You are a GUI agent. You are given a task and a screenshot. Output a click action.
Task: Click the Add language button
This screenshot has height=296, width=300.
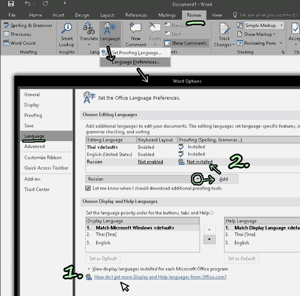click(223, 179)
